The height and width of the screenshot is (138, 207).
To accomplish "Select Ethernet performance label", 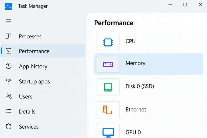I will pyautogui.click(x=136, y=110).
